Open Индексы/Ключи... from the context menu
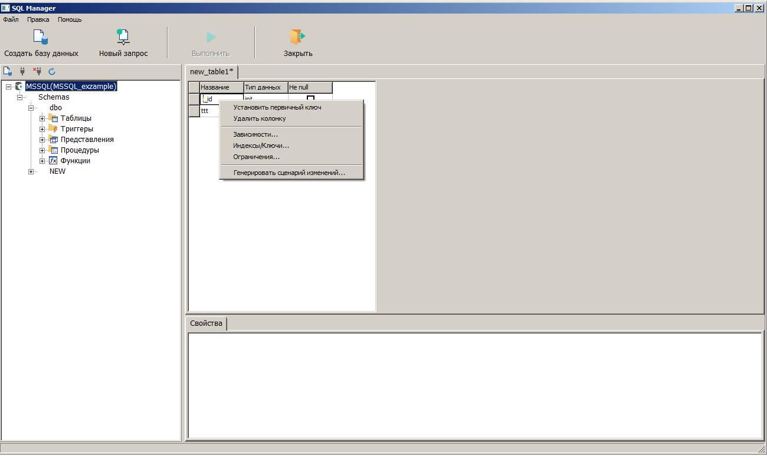This screenshot has width=767, height=456. (261, 146)
